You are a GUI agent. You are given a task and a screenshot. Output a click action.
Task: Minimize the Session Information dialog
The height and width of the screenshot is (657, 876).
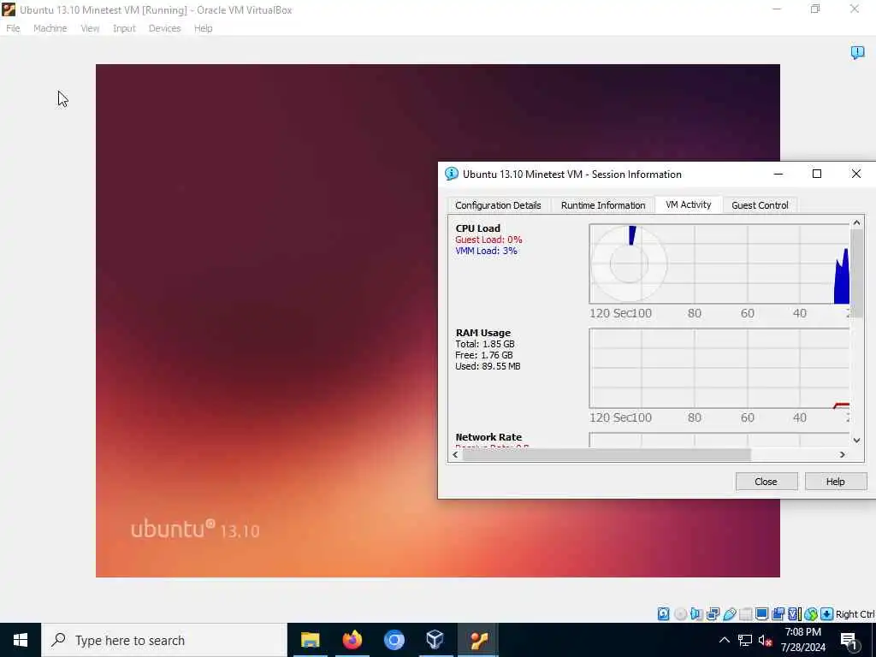coord(778,174)
